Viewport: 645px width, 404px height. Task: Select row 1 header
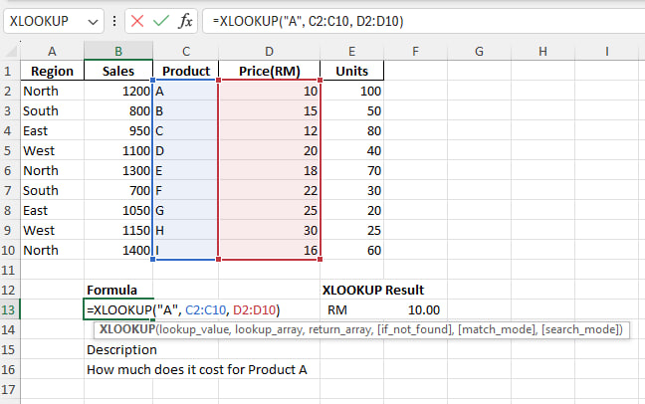pos(10,71)
